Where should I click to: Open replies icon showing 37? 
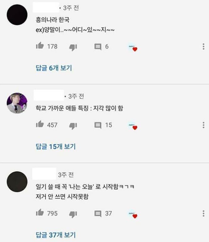98,214
